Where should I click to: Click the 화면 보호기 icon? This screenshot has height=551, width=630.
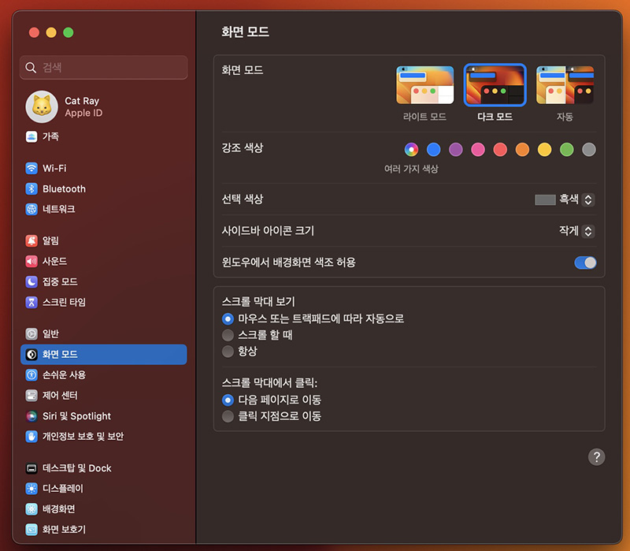[31, 529]
